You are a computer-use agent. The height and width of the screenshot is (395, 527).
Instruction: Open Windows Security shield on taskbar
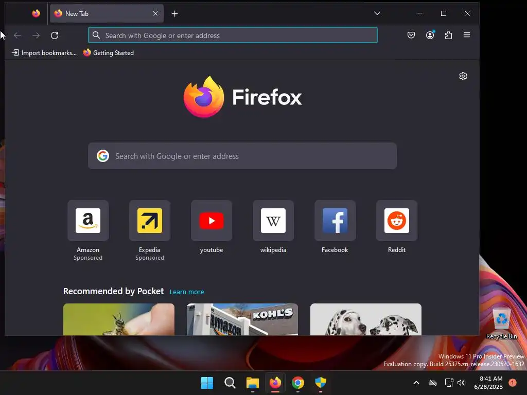click(x=321, y=383)
